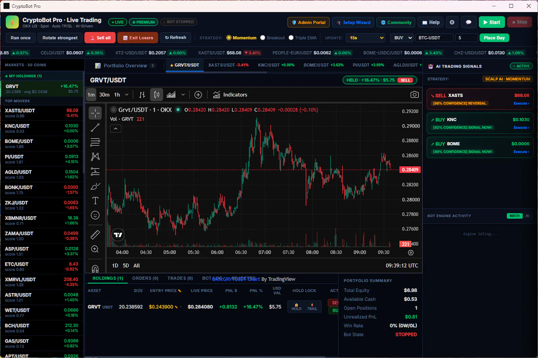Image resolution: width=538 pixels, height=358 pixels.
Task: Select the crosshair cursor tool
Action: 95,113
